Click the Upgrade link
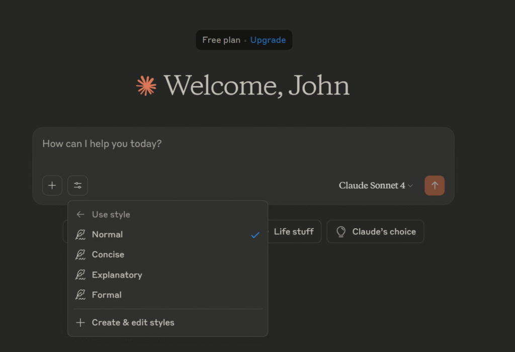This screenshot has height=352, width=515. [x=268, y=40]
